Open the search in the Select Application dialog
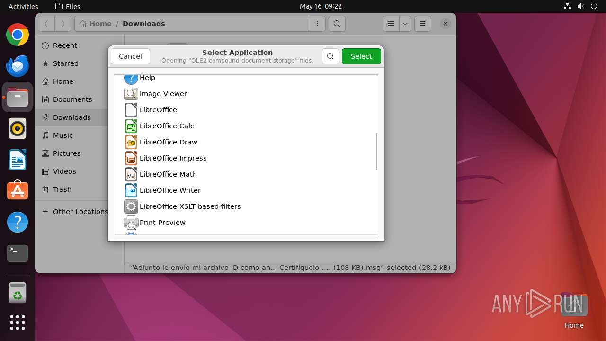The height and width of the screenshot is (341, 606). coord(330,56)
